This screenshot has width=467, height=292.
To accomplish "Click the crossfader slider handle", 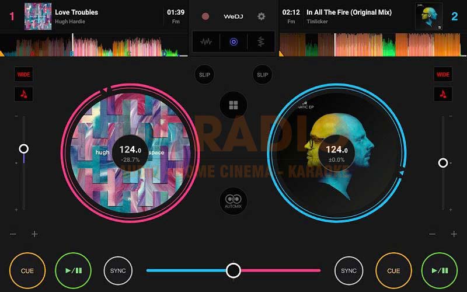I will click(x=233, y=270).
